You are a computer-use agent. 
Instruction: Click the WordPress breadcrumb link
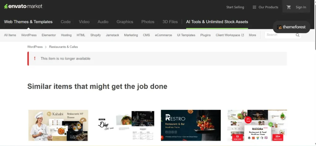[35, 47]
